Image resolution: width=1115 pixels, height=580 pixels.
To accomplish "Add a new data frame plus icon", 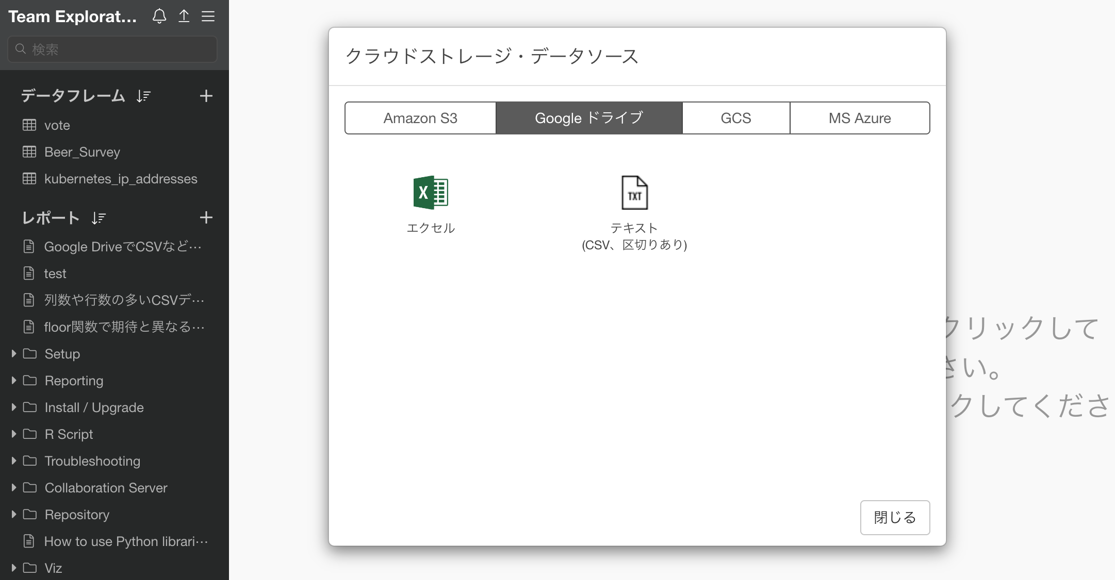I will (x=206, y=96).
